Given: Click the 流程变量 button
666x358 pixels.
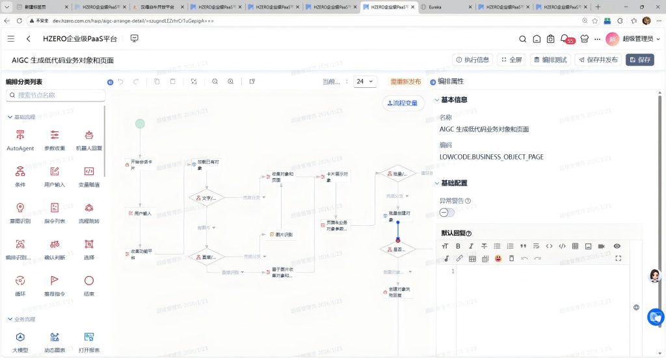Looking at the screenshot, I should click(403, 103).
